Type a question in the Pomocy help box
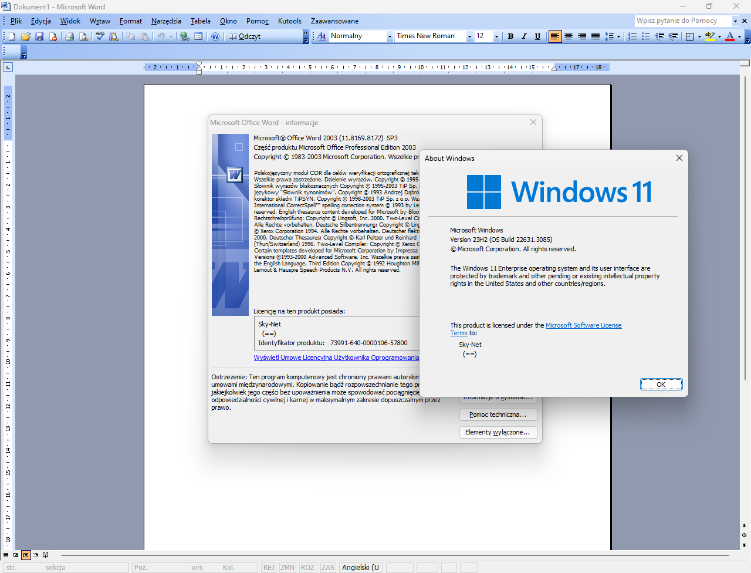This screenshot has width=751, height=573. point(683,21)
